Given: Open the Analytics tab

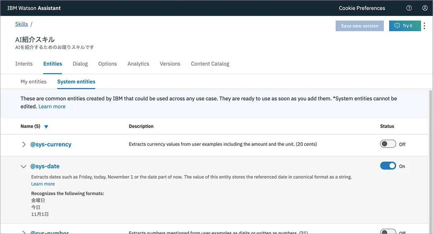Looking at the screenshot, I should pos(138,64).
